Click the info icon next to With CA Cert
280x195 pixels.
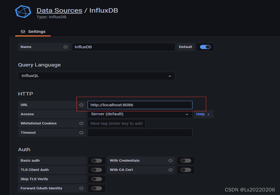pyautogui.click(x=171, y=170)
